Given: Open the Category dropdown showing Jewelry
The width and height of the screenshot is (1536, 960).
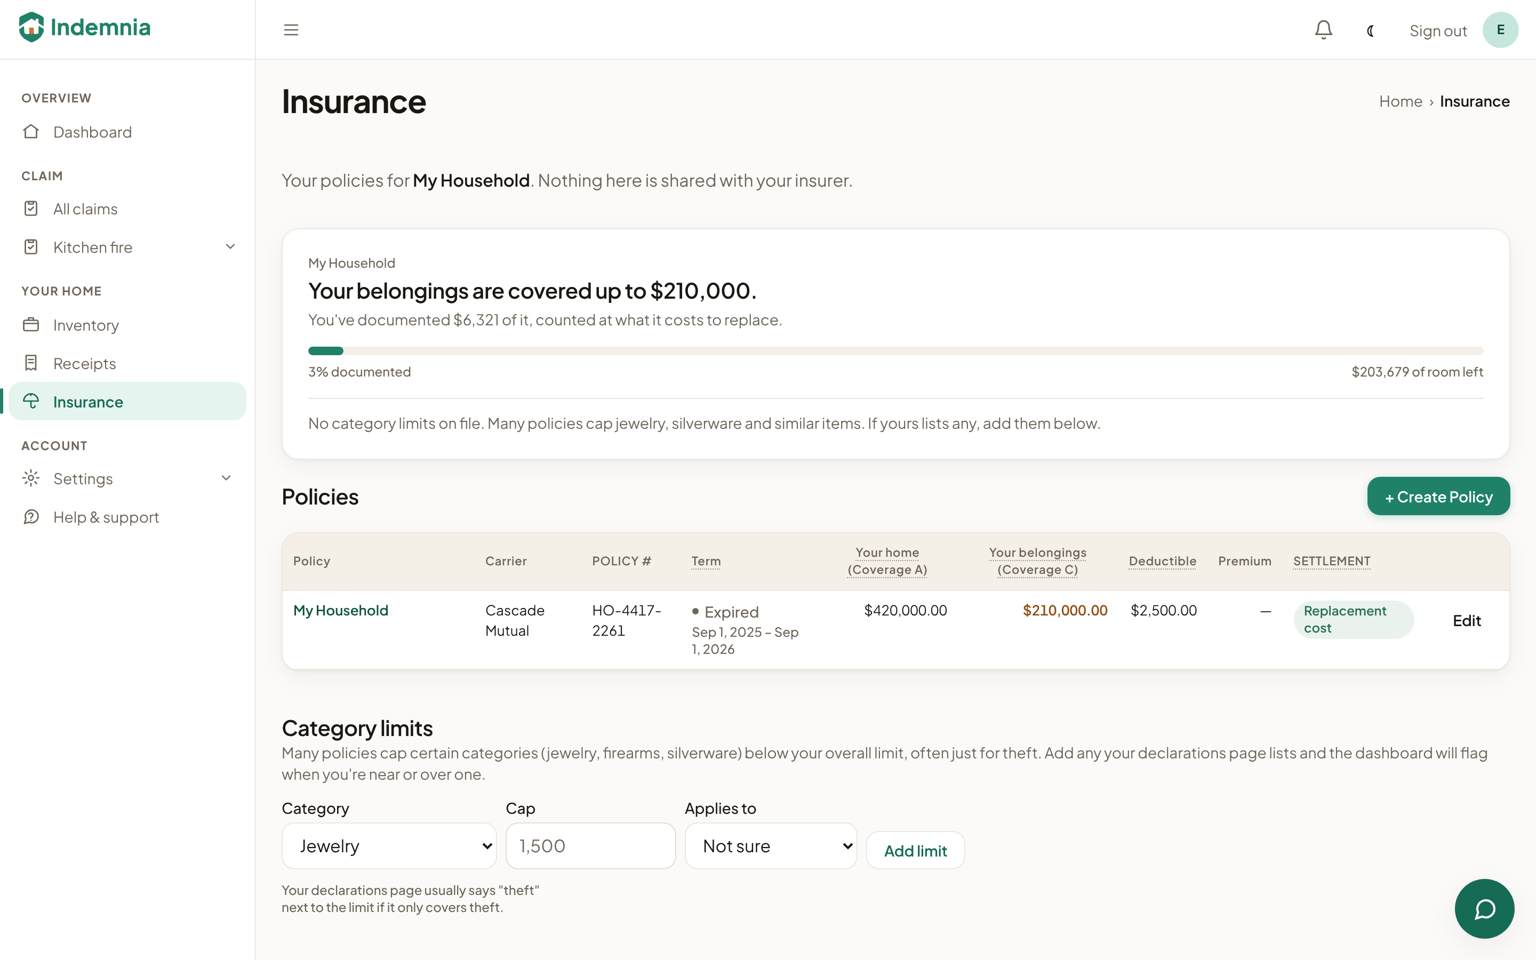Looking at the screenshot, I should pos(389,846).
